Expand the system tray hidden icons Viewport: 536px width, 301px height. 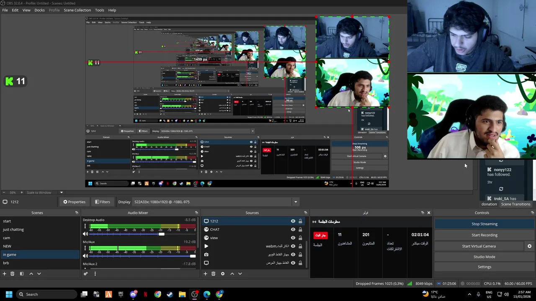(x=469, y=294)
